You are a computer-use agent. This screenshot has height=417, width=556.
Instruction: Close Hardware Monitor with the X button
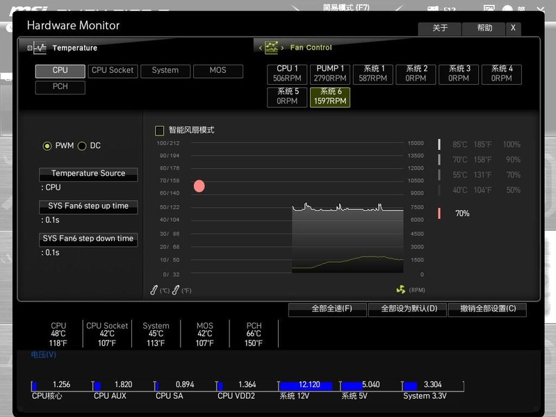513,28
